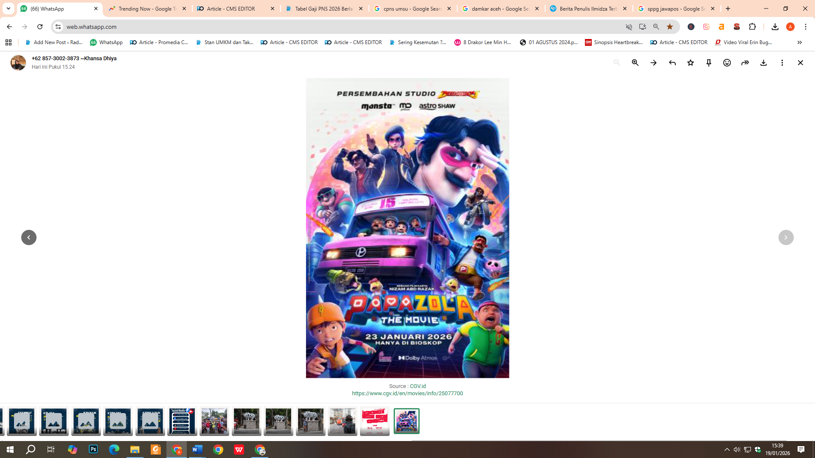The image size is (815, 458).
Task: Switch to the sppg jawapos Google Search tab
Action: point(677,8)
